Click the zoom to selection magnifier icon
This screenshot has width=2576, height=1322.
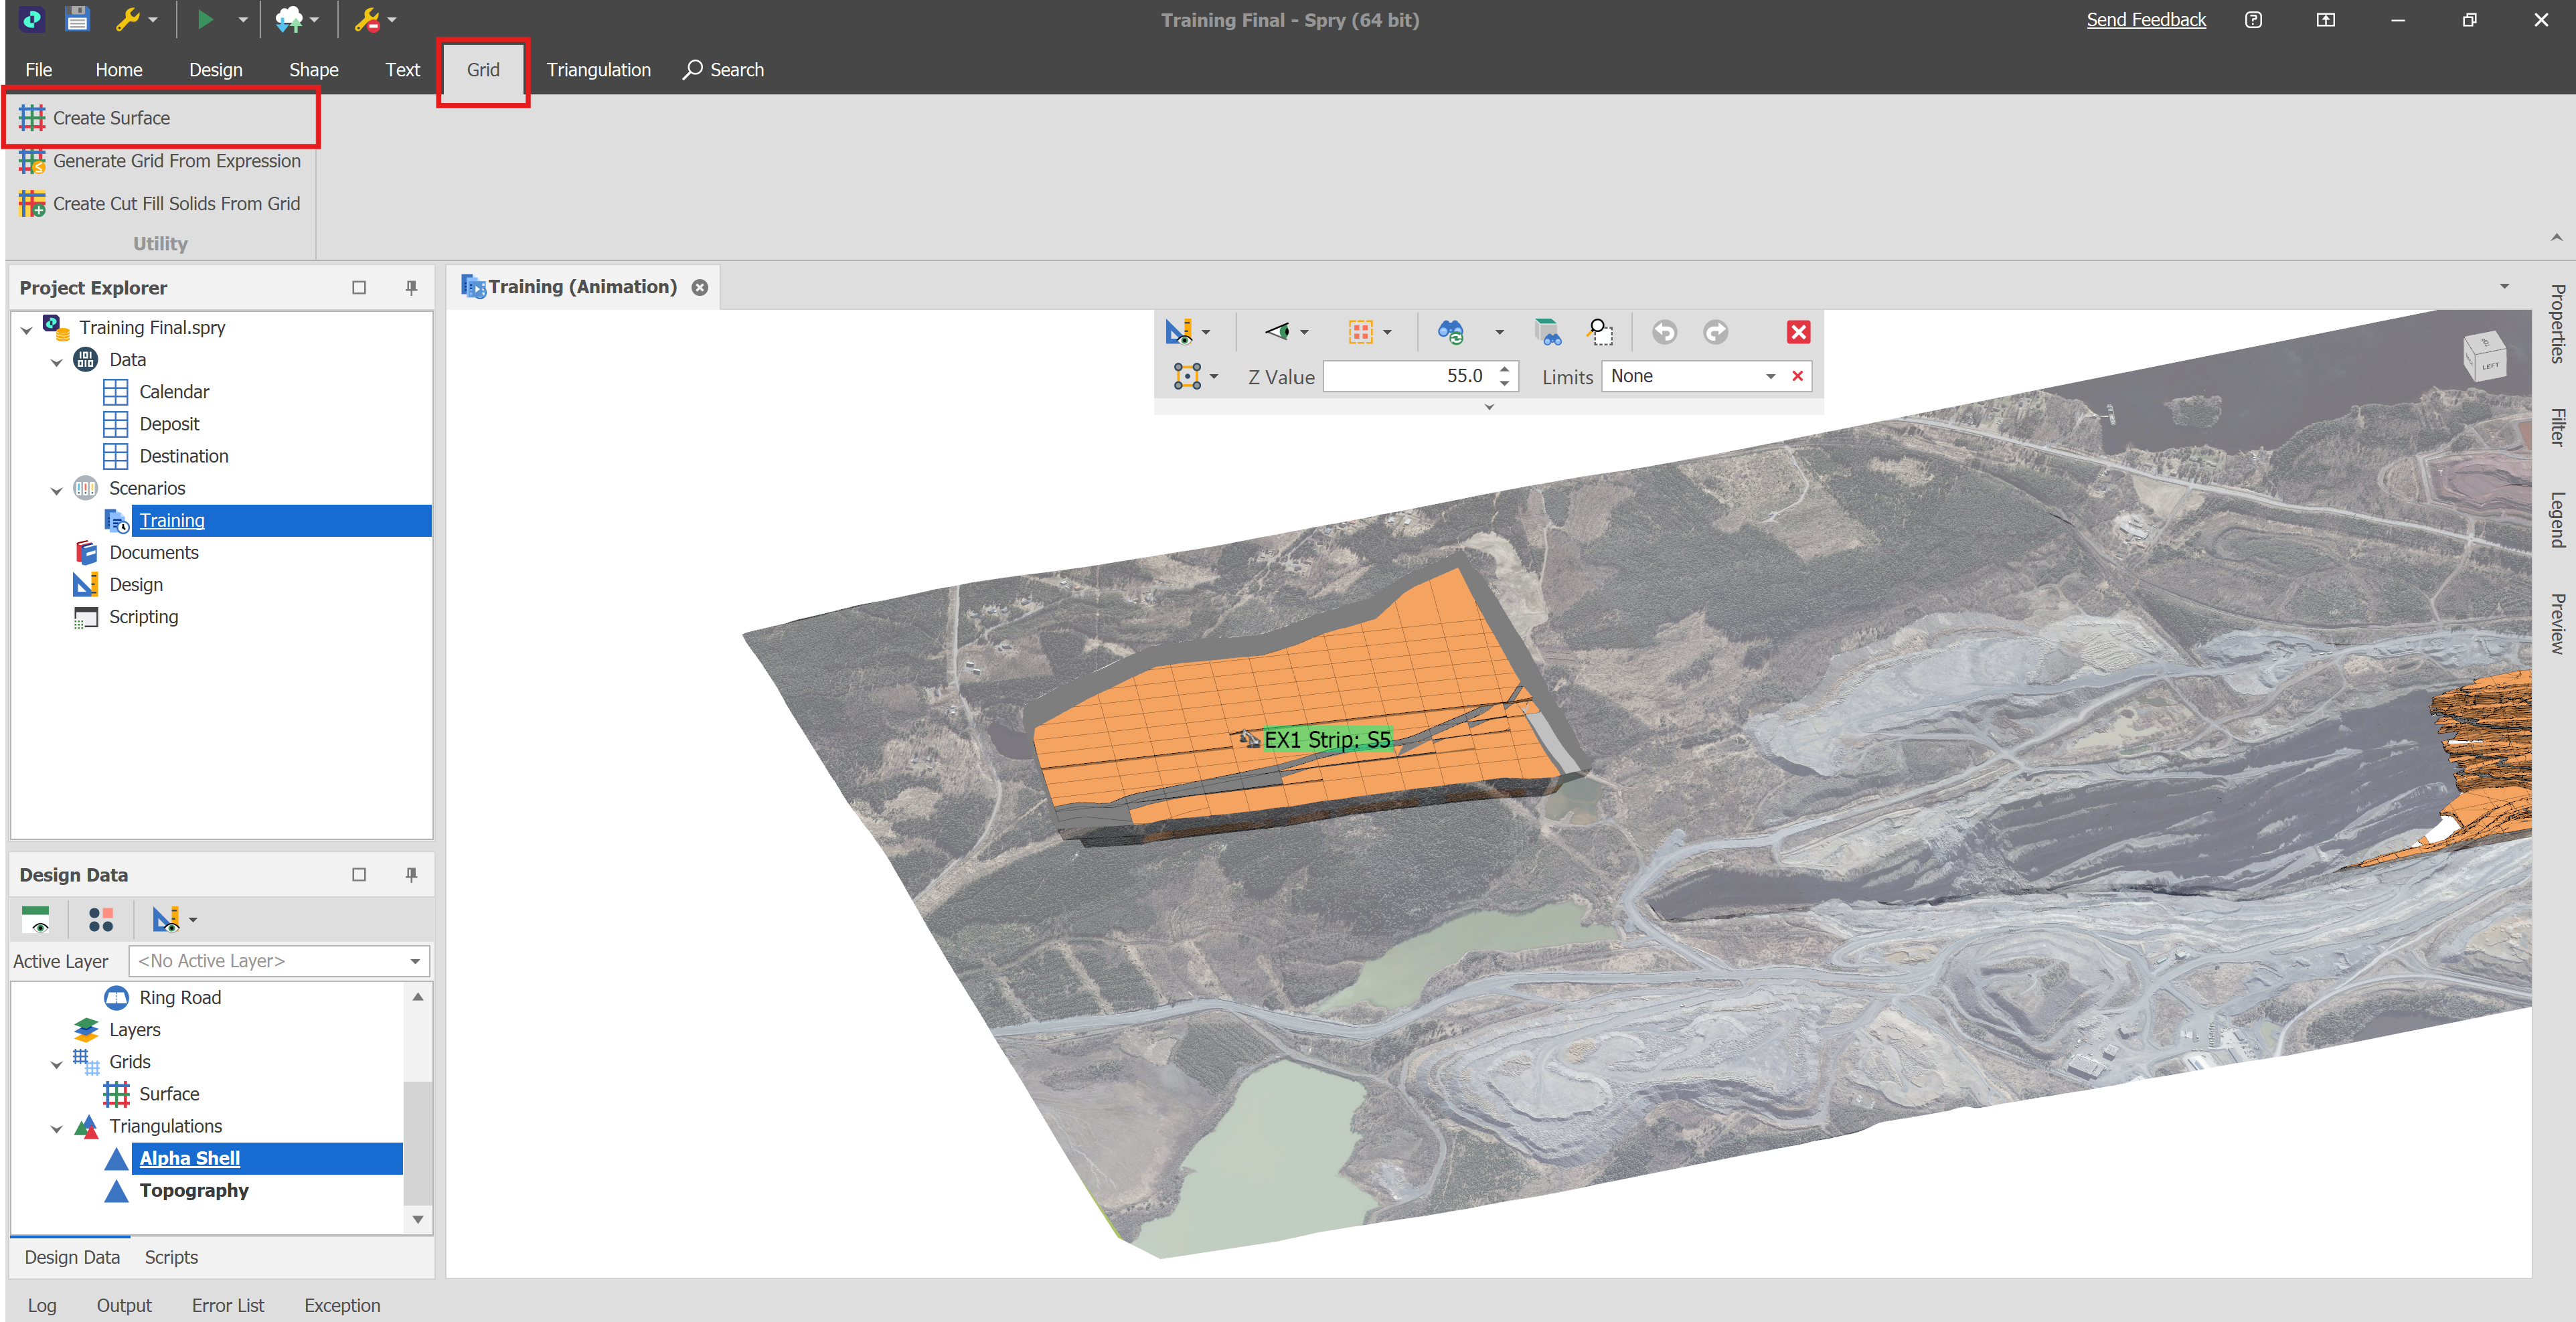tap(1600, 332)
